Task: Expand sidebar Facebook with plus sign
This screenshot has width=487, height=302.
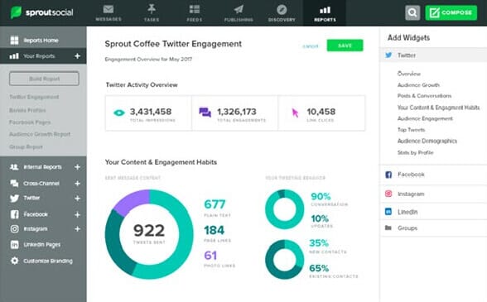Action: 77,214
